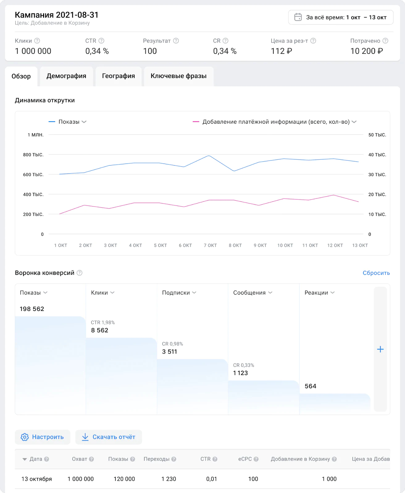Click the Сбросить link
The width and height of the screenshot is (405, 493).
click(376, 273)
